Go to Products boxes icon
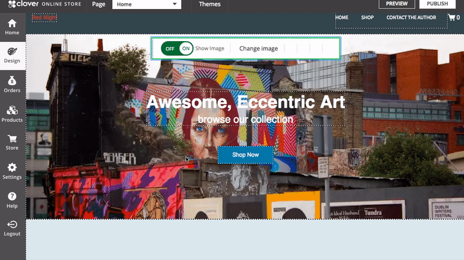The width and height of the screenshot is (464, 260). click(12, 110)
